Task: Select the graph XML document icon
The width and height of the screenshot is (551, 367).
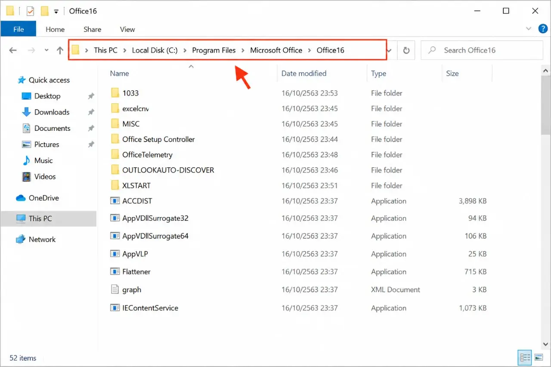Action: (115, 290)
